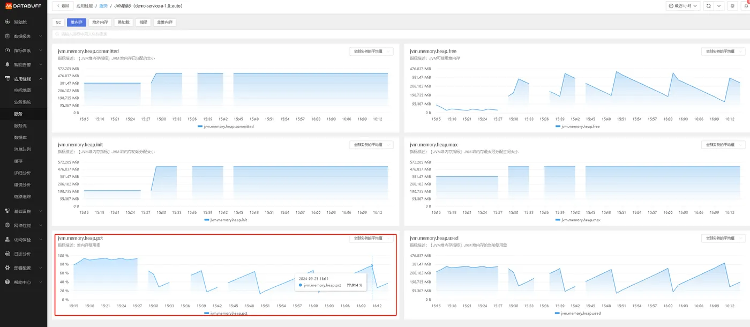Toggle jvm.memory.heap.used legend series
The width and height of the screenshot is (750, 327).
coord(577,313)
